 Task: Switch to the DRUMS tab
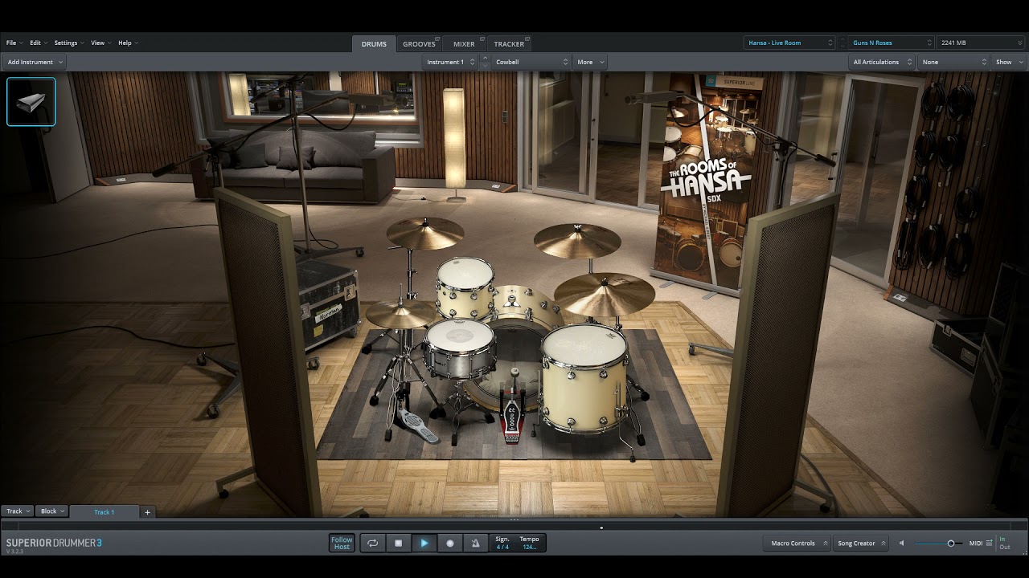pos(374,44)
